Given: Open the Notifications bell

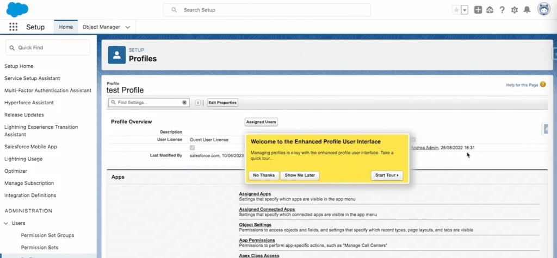Looking at the screenshot, I should pyautogui.click(x=527, y=10).
